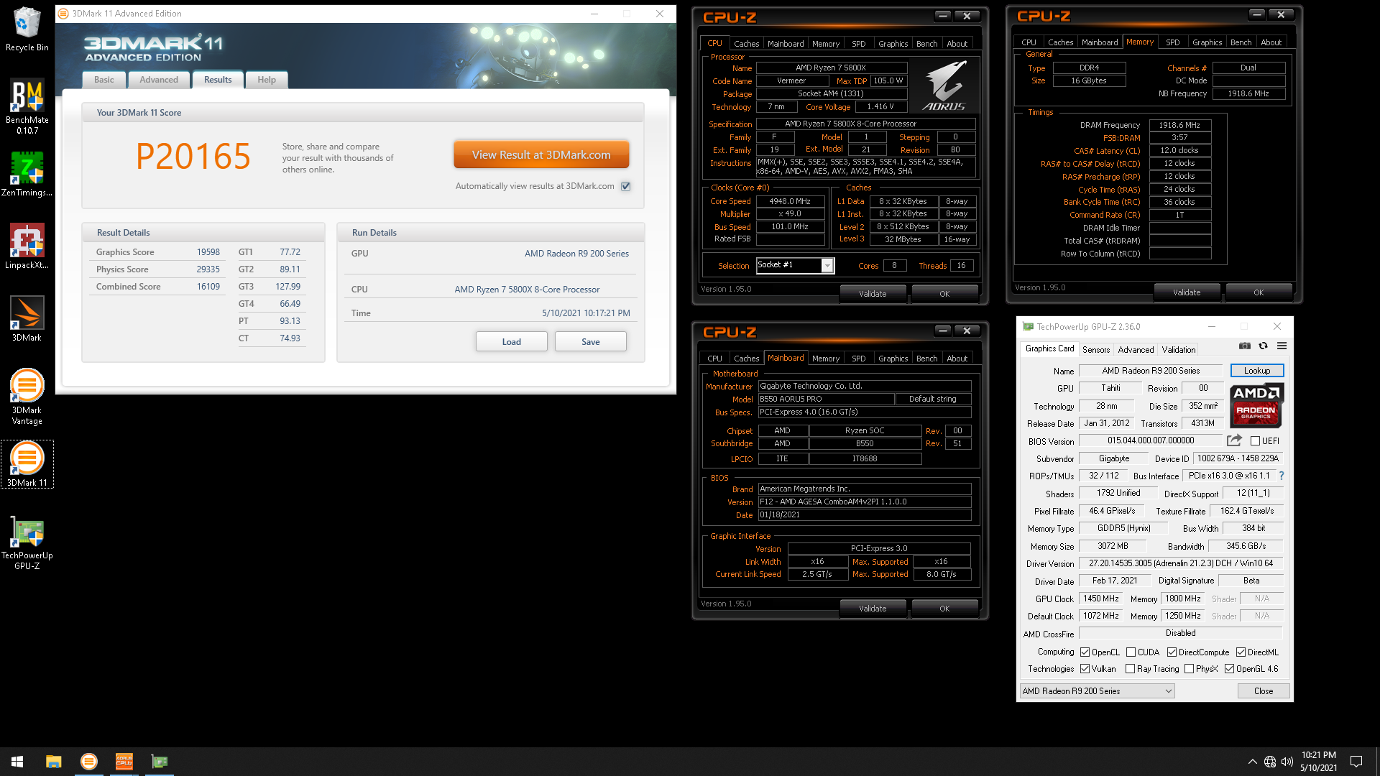Open LinpackXtreme desktop shortcut
The width and height of the screenshot is (1380, 776).
click(27, 246)
